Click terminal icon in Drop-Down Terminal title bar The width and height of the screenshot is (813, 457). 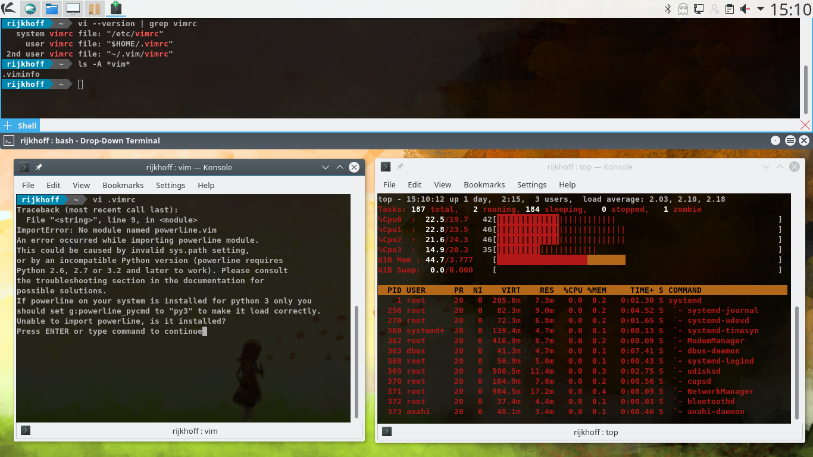8,141
